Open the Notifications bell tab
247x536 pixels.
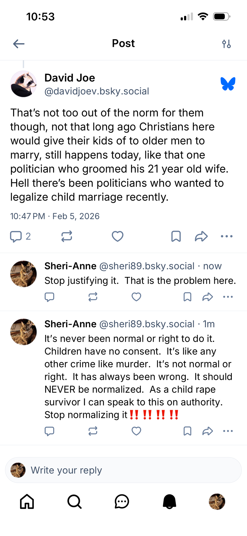pos(169,501)
